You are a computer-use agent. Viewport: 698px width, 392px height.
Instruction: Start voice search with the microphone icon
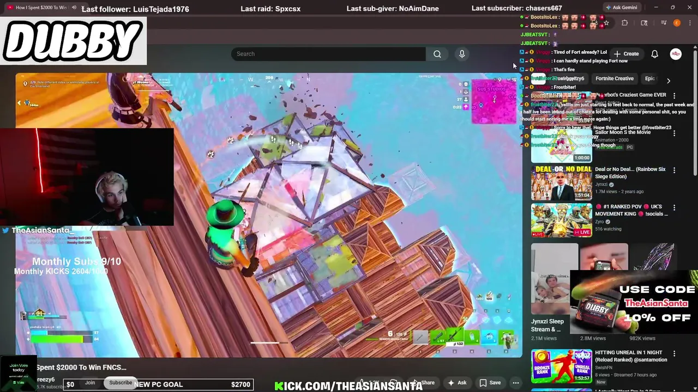462,54
